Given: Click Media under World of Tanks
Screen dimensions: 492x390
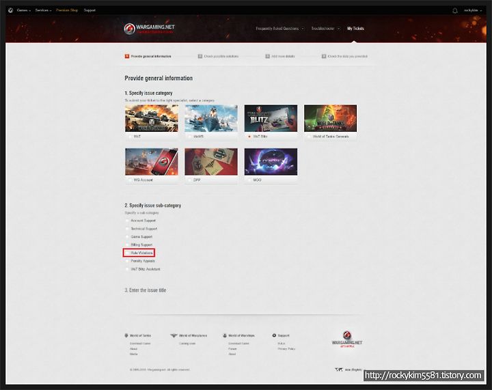Looking at the screenshot, I should click(134, 354).
